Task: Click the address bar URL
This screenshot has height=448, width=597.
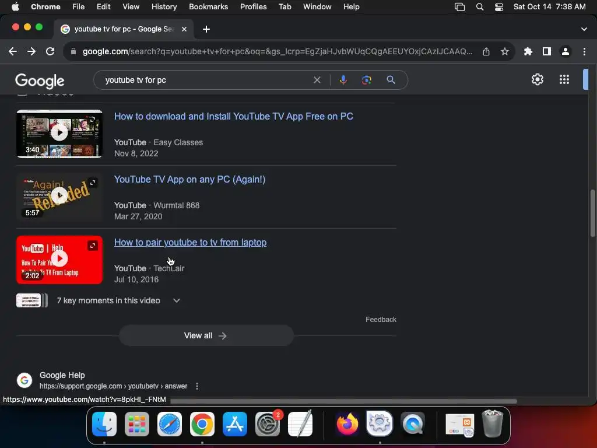Action: point(278,51)
